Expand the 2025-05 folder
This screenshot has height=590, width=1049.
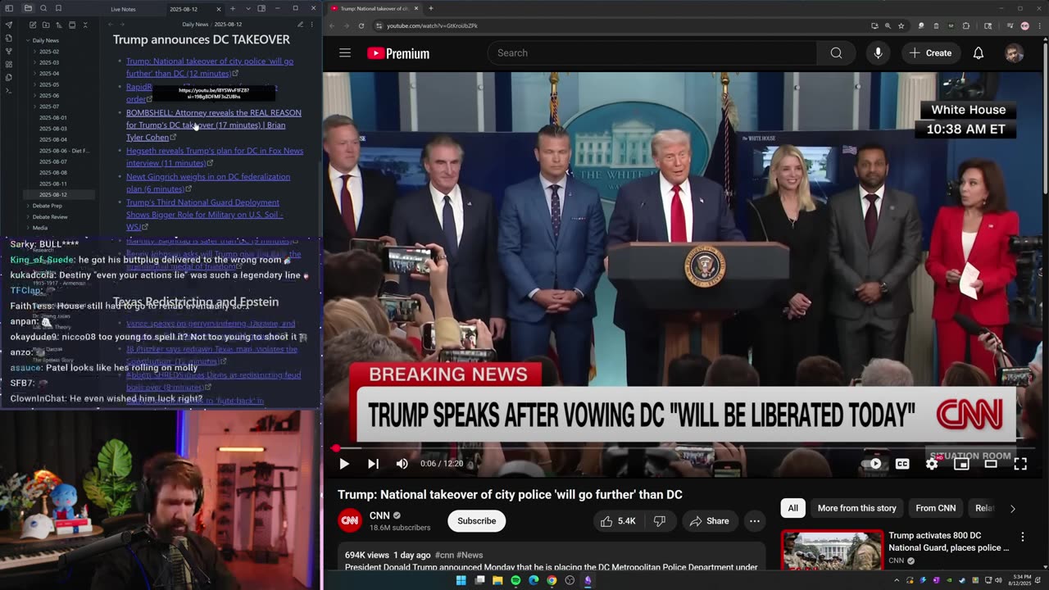coord(49,84)
